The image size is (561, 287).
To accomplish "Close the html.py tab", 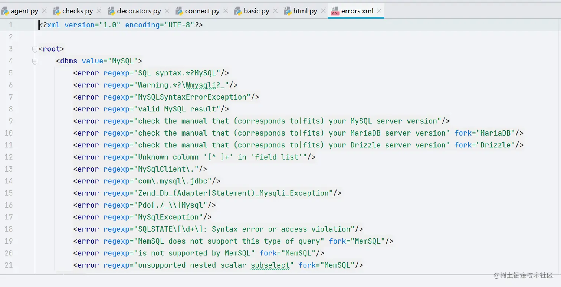I will click(323, 11).
